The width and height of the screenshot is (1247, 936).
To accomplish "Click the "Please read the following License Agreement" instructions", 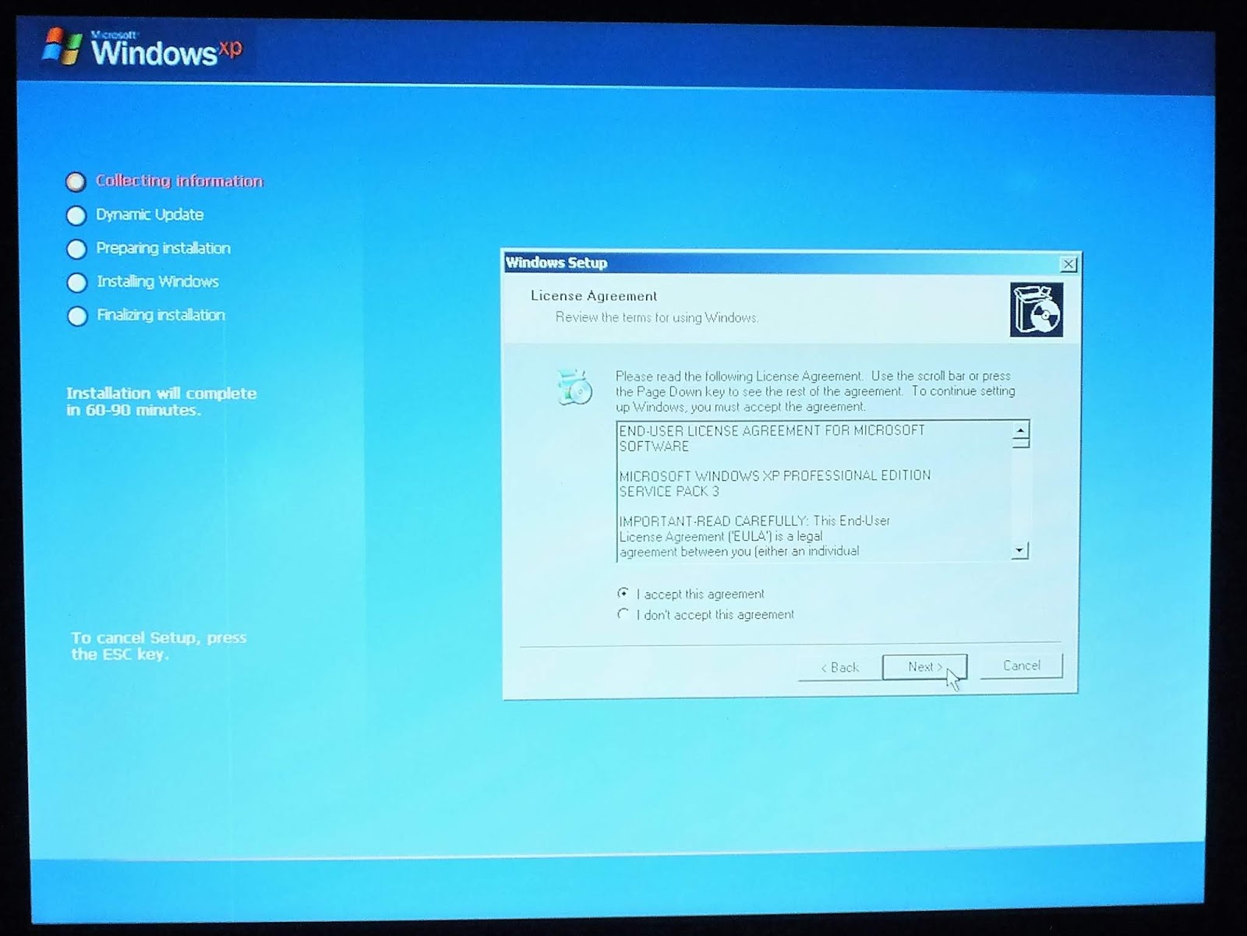I will 815,391.
